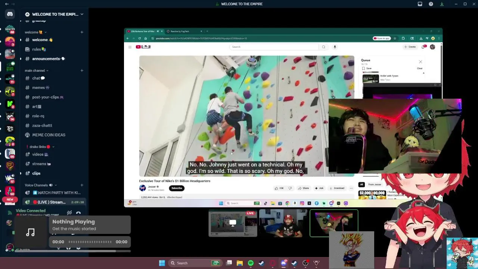Open Discord from Windows taskbar
The width and height of the screenshot is (478, 269).
pyautogui.click(x=283, y=263)
